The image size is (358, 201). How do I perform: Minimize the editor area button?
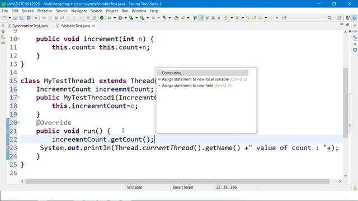342,25
